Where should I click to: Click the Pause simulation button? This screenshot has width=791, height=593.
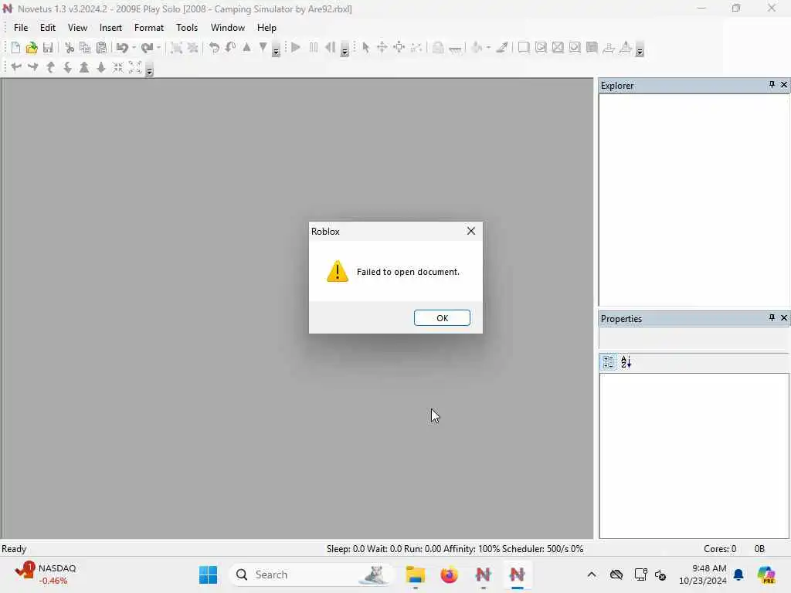click(x=314, y=48)
